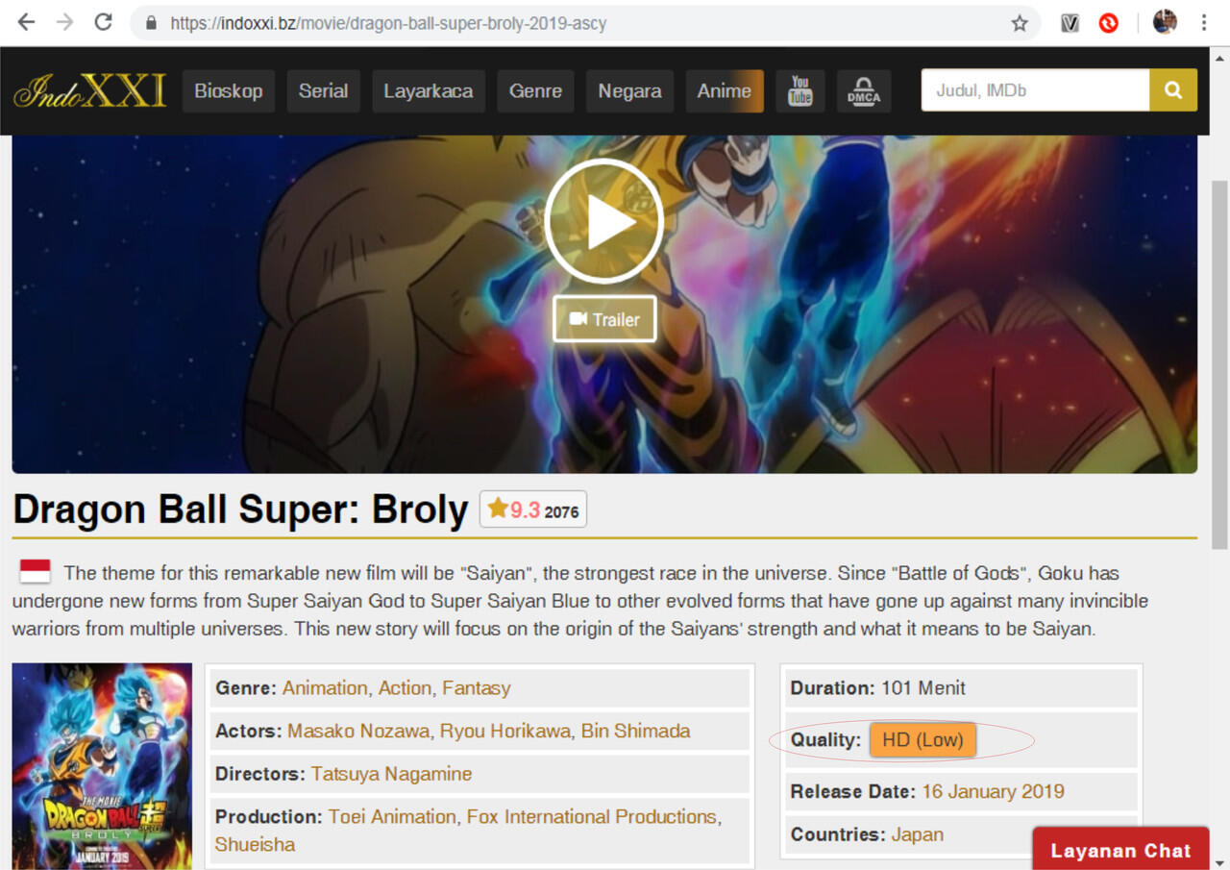Open the DMCA icon link

pos(864,91)
